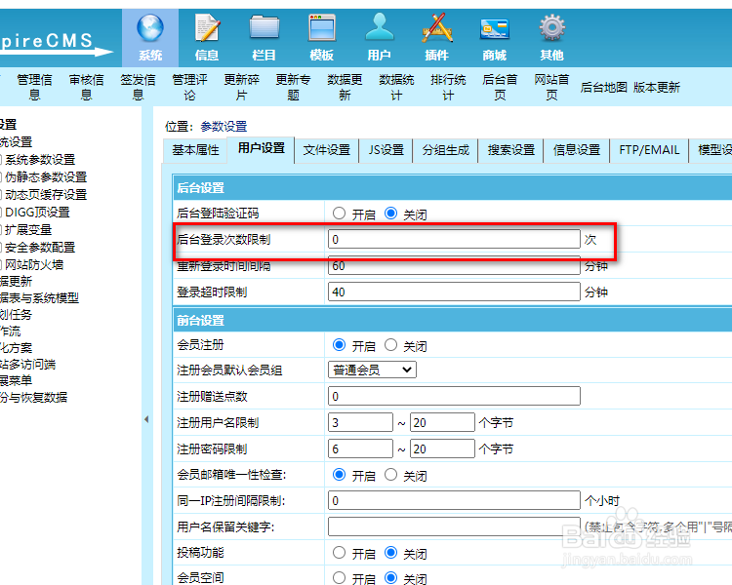Viewport: 732px width, 585px height.
Task: Open 数据更新 shortcut link
Action: (x=345, y=87)
